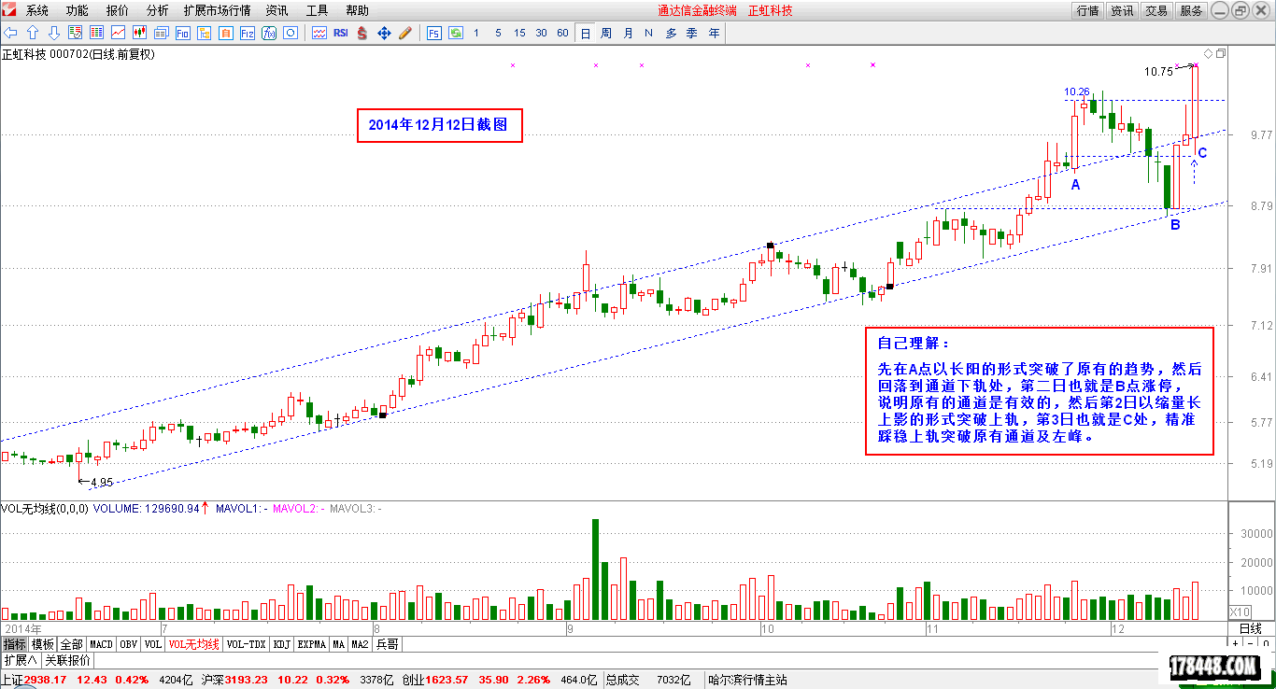The width and height of the screenshot is (1276, 689).
Task: Click the F5 toolbar icon
Action: [x=434, y=33]
